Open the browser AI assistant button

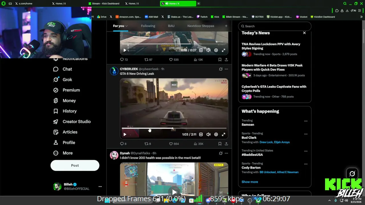(354, 11)
